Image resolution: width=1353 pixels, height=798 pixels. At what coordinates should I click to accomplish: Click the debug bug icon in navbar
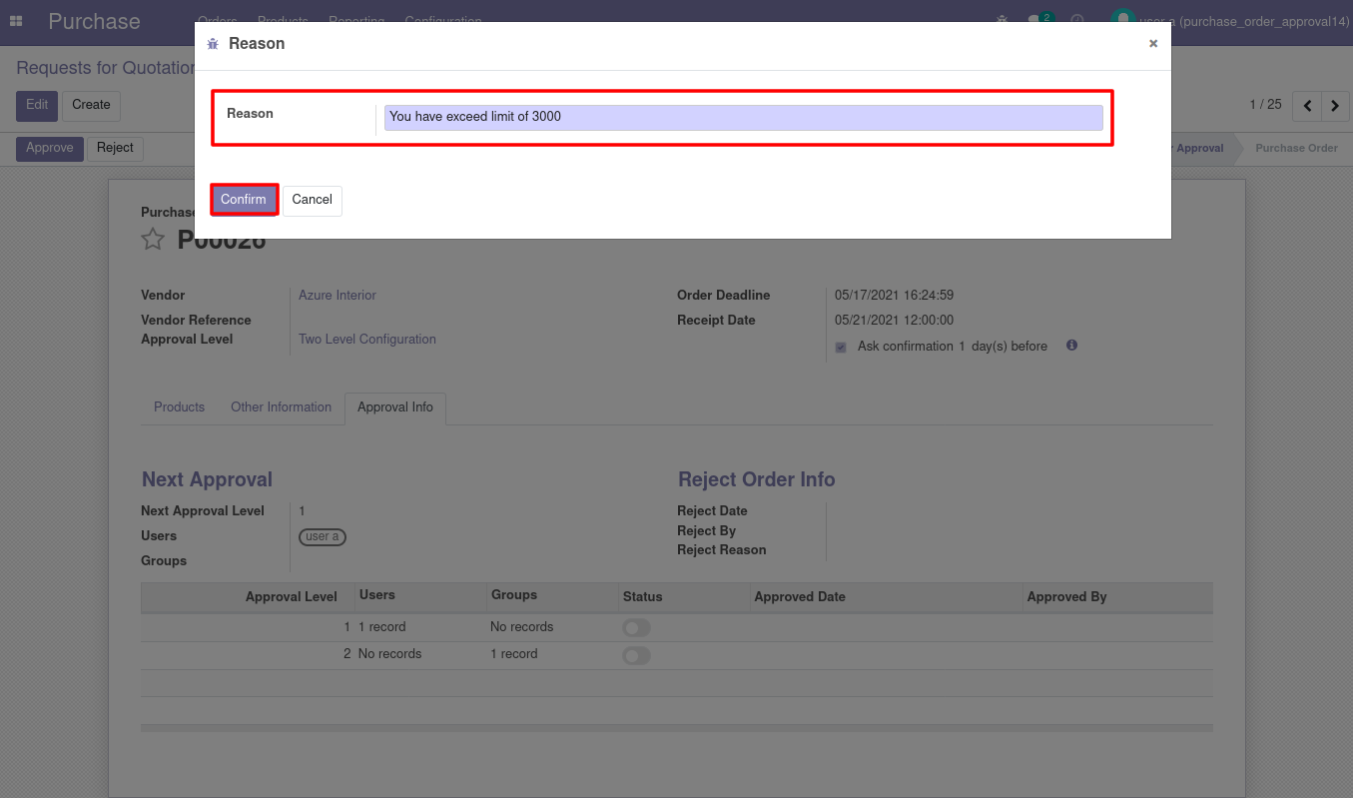pos(1003,20)
